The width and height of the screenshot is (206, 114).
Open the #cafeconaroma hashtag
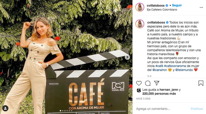point(175,66)
